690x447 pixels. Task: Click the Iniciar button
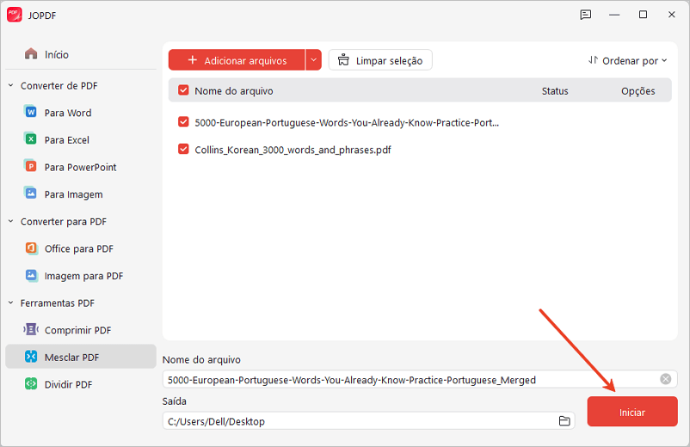click(631, 412)
